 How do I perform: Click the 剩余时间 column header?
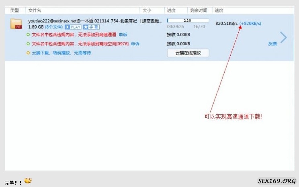tap(199, 10)
